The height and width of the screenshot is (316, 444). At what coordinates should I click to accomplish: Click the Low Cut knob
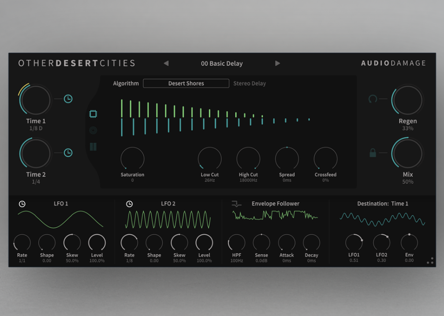click(209, 159)
